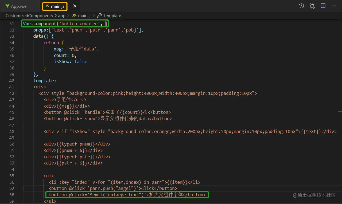Screen dimensions: 342x204
Task: Click the {{pstr + 6}} expression
Action: click(x=72, y=163)
